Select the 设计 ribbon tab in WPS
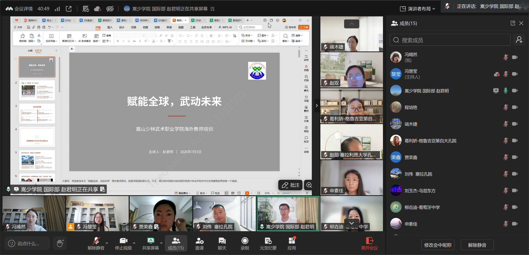This screenshot has width=529, height=255. (x=122, y=27)
